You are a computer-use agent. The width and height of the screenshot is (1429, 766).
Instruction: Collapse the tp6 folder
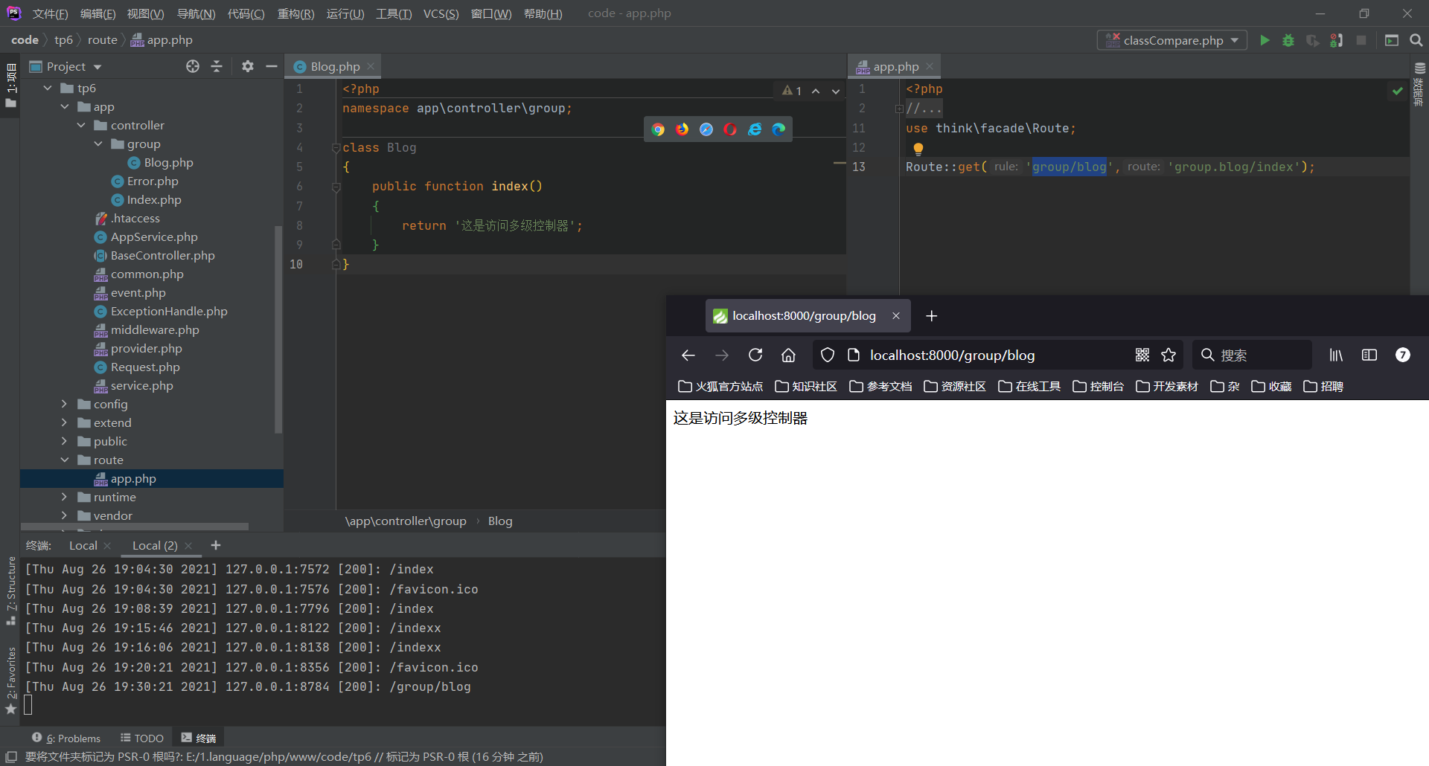[x=48, y=88]
